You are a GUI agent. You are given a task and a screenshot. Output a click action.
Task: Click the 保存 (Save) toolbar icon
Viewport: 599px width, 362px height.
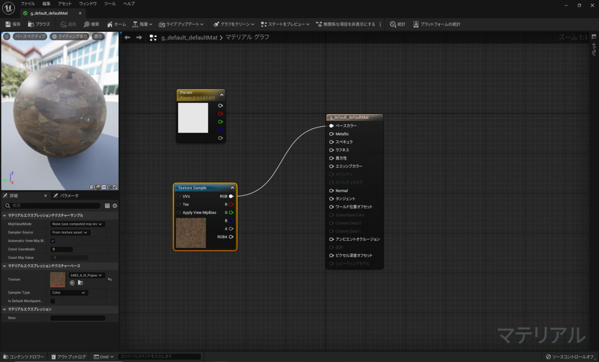click(x=8, y=24)
